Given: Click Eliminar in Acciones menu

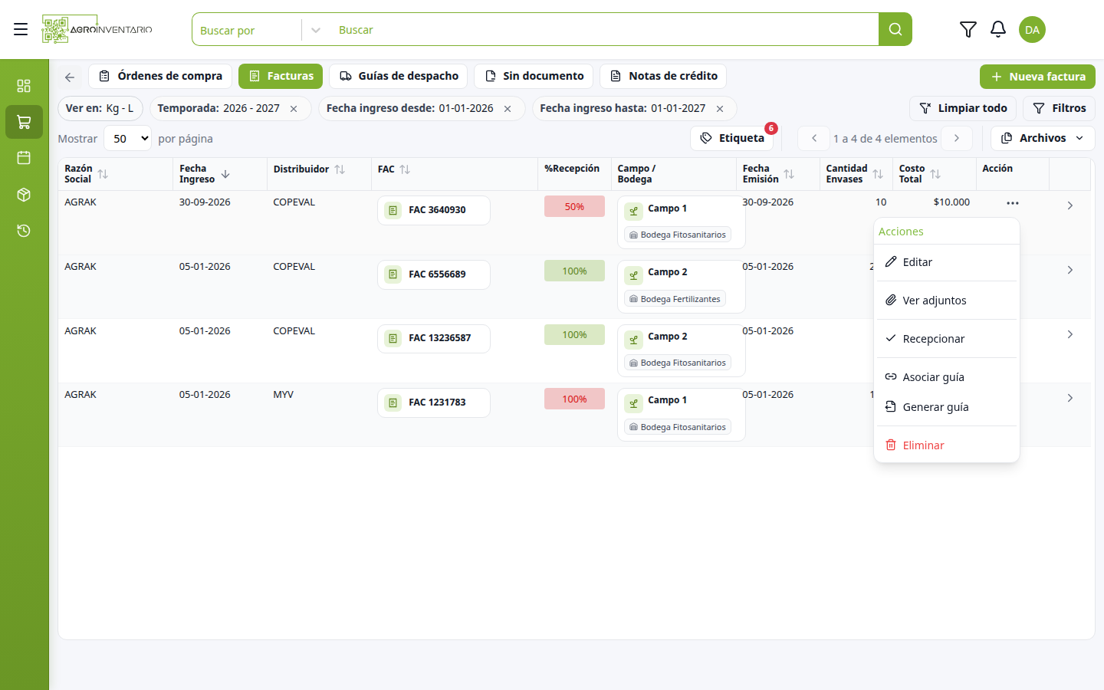Looking at the screenshot, I should pyautogui.click(x=947, y=445).
